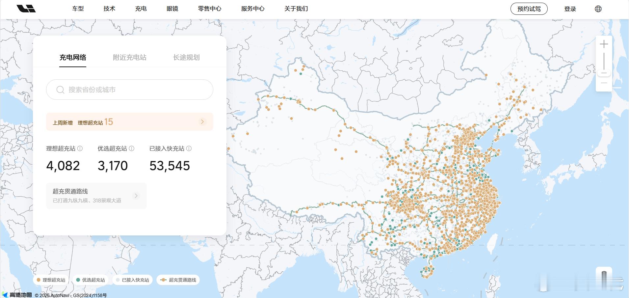This screenshot has width=629, height=298.
Task: Toggle 超充贯通路线 legend filter
Action: pos(178,280)
